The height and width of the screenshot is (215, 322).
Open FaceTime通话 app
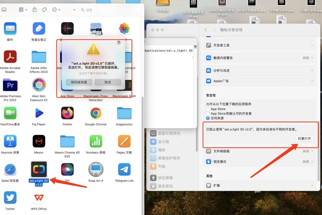click(10, 113)
